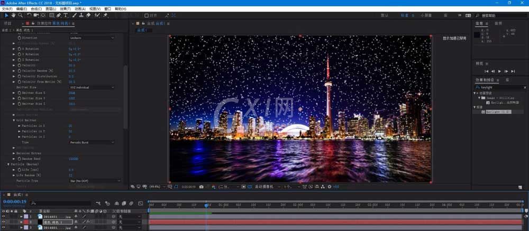
Task: Open the 文件(F) menu
Action: (x=7, y=9)
